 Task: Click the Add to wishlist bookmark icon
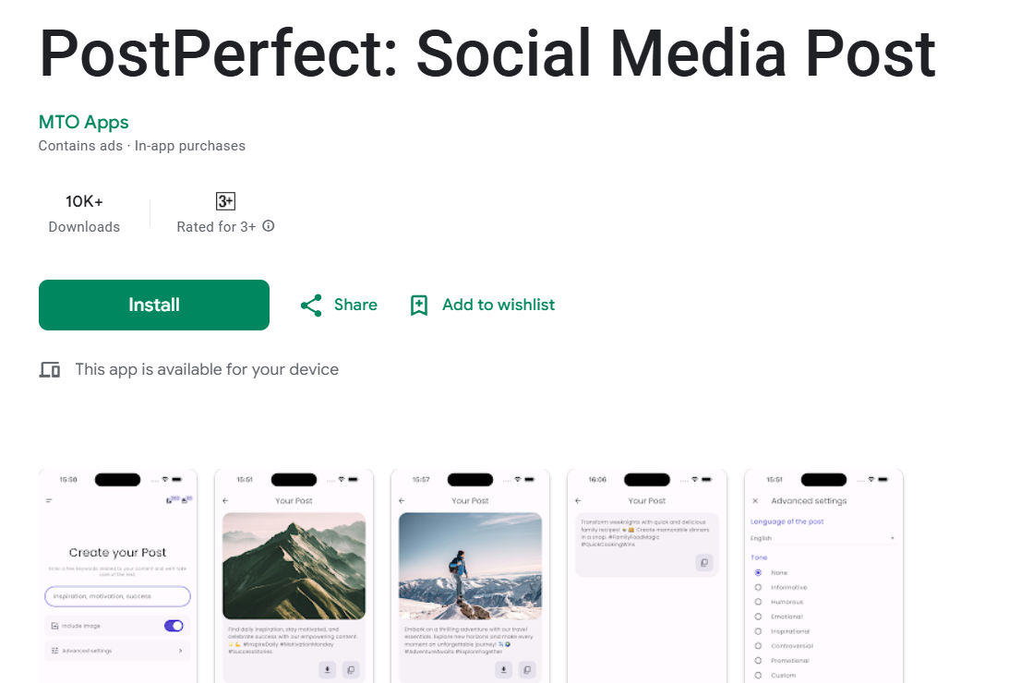(x=419, y=306)
